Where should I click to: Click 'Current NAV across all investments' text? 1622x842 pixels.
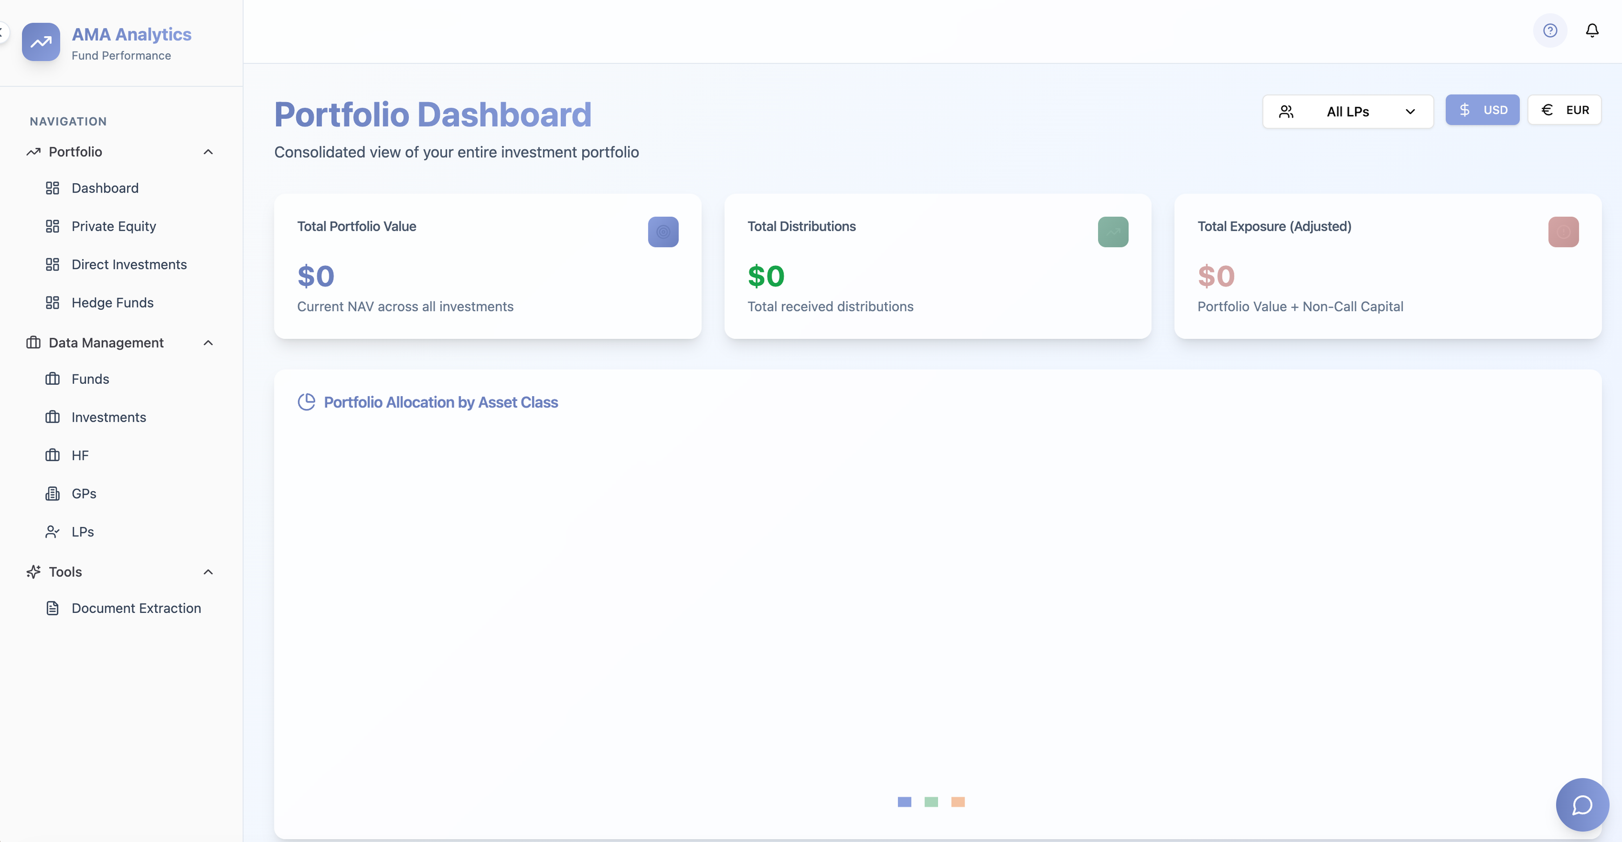pos(405,306)
